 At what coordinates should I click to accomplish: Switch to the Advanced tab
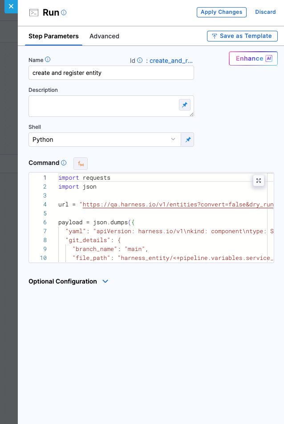[x=104, y=36]
